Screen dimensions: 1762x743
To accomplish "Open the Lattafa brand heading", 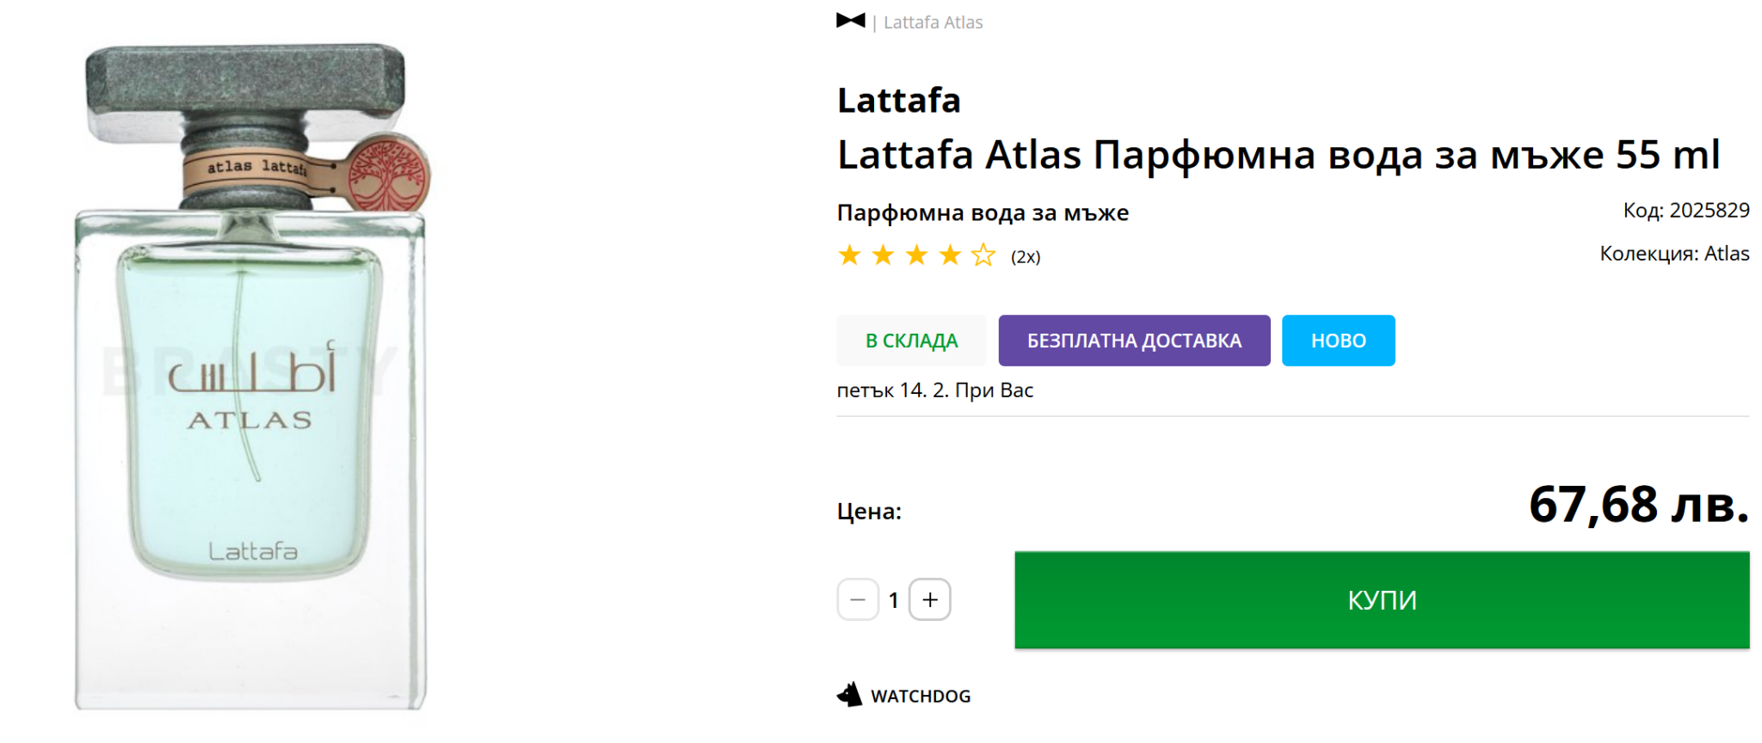I will (x=898, y=101).
